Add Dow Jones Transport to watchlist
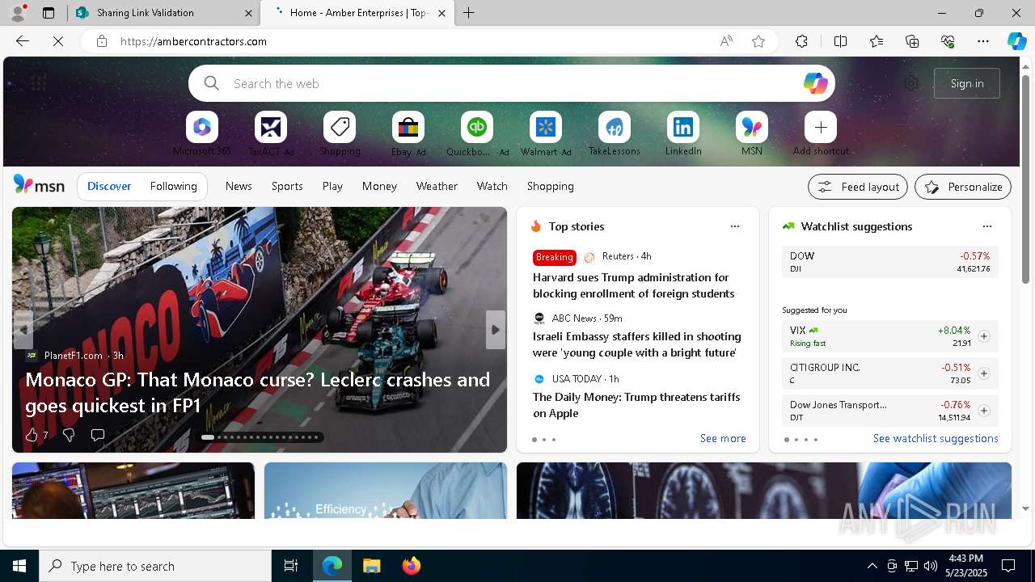Screen dimensions: 1035x582 pos(984,411)
